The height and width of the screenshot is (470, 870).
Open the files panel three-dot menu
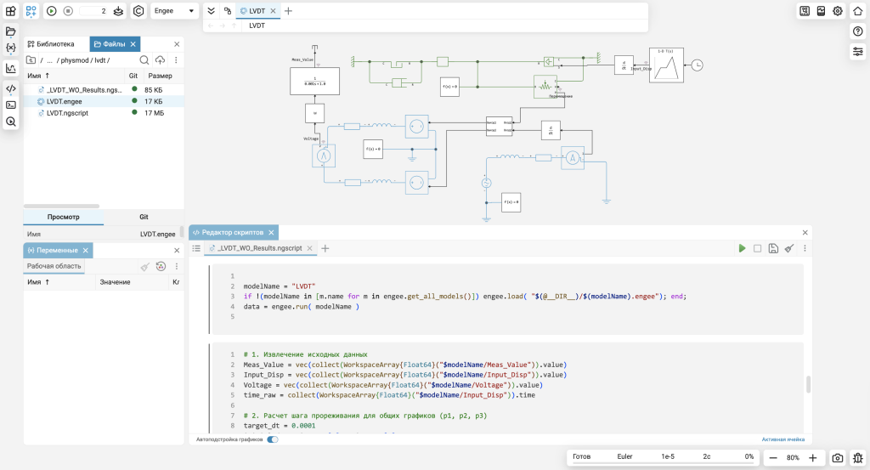tap(176, 60)
